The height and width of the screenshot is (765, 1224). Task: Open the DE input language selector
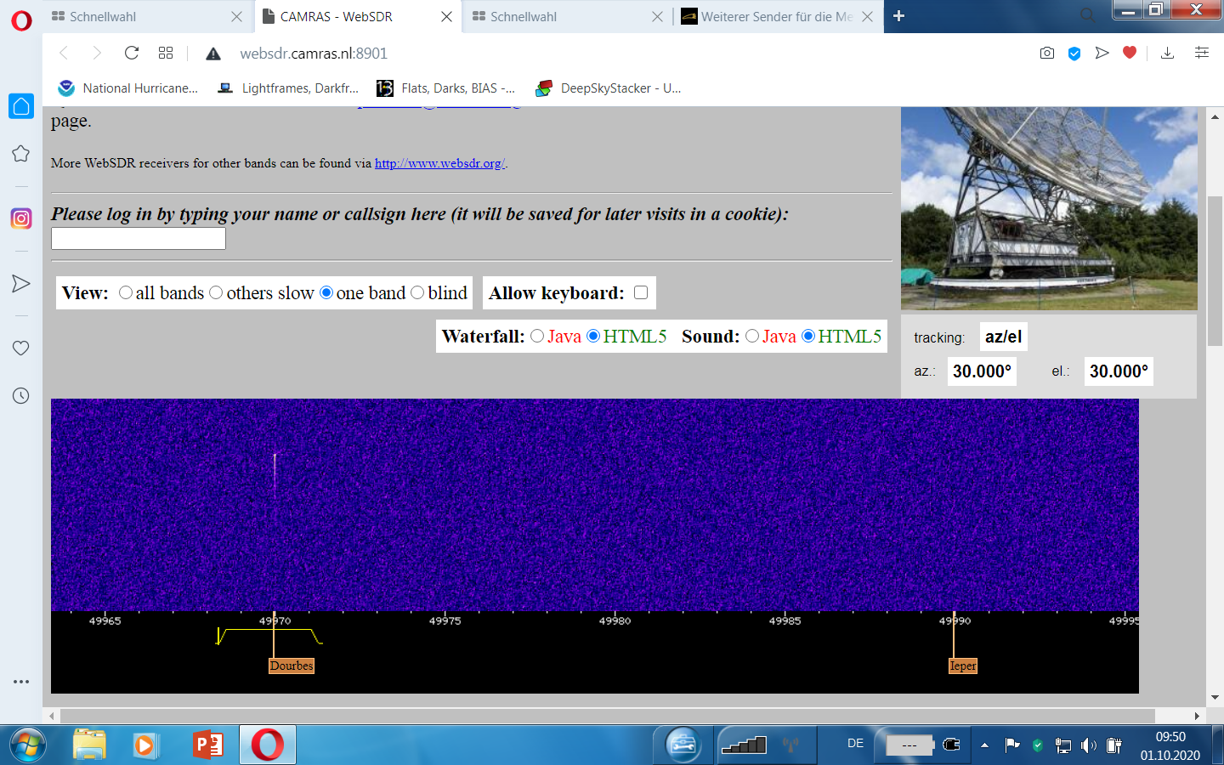(855, 743)
